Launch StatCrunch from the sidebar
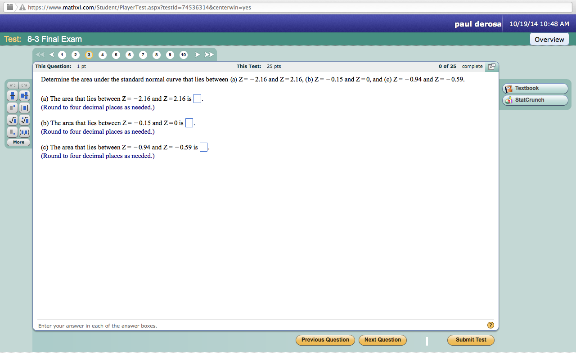Viewport: 576px width, 360px height. tap(535, 100)
